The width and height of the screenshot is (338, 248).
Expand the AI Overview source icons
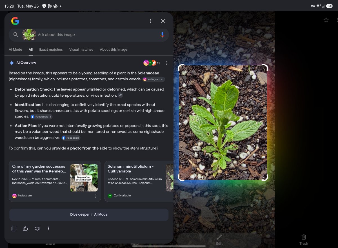click(x=152, y=63)
